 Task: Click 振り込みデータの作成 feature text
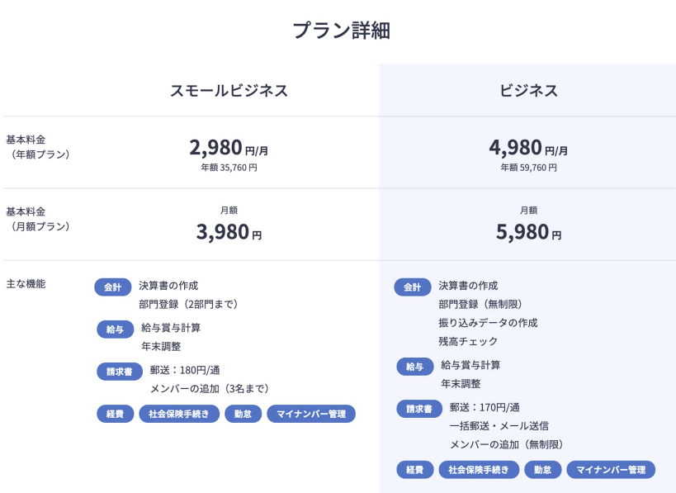click(488, 323)
